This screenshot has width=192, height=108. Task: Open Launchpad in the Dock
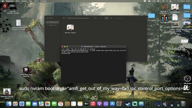point(15,104)
